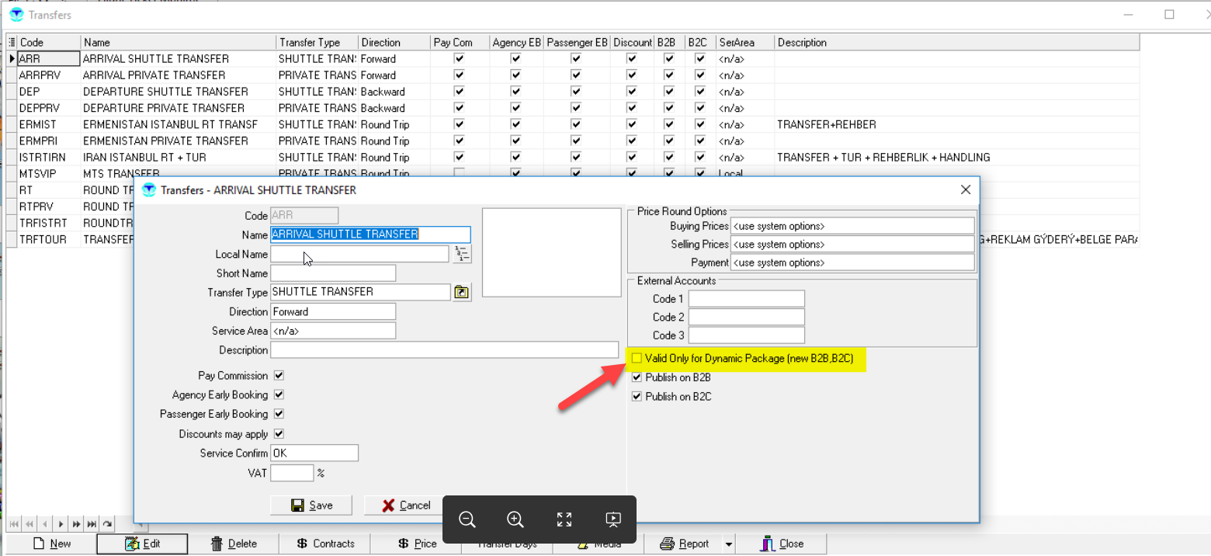Go to previous record in navigator
Image resolution: width=1211 pixels, height=556 pixels.
45,524
